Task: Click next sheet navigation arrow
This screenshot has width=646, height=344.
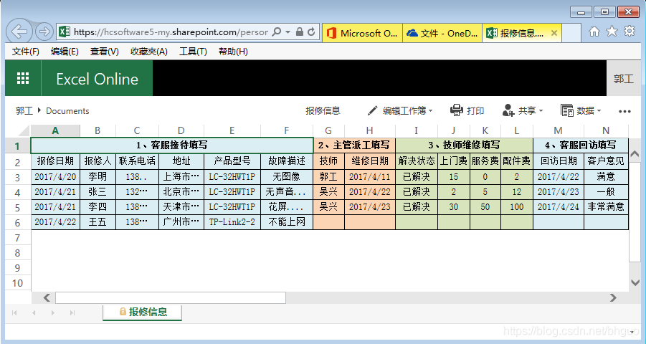Action: [x=53, y=312]
